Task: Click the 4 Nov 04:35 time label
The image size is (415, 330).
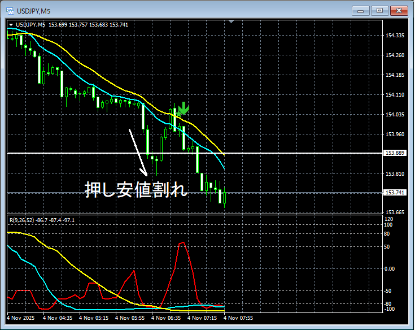Action: [58, 318]
